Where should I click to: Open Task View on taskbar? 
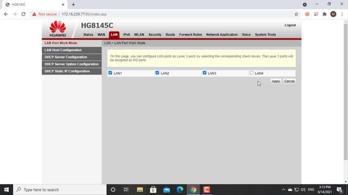(x=126, y=190)
